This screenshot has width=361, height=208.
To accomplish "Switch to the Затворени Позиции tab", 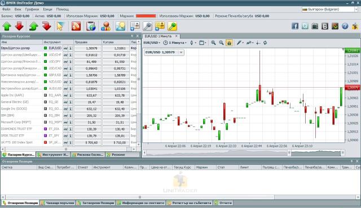I will (x=96, y=203).
